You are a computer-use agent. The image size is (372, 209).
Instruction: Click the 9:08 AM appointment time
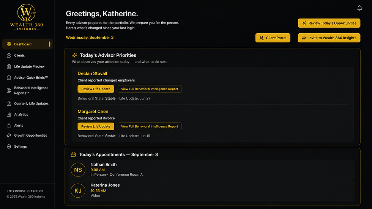pyautogui.click(x=98, y=170)
